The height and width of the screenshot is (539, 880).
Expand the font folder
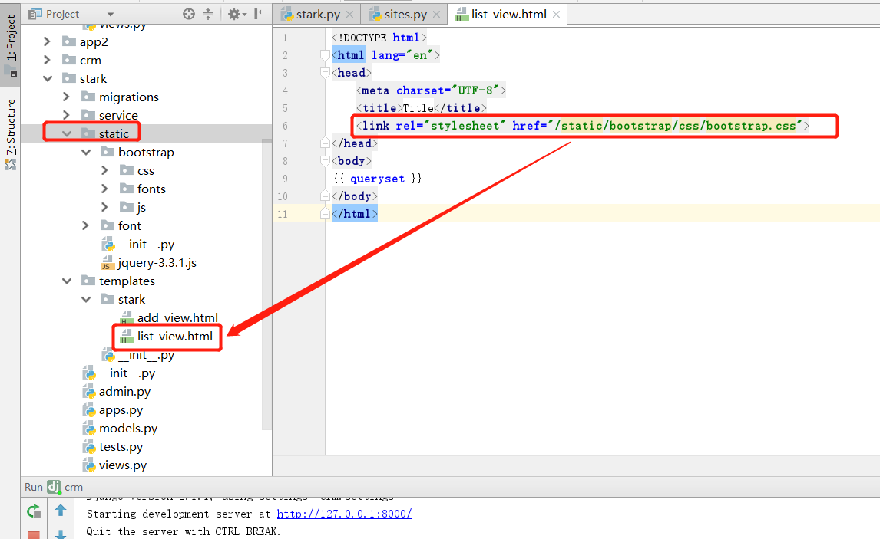85,225
